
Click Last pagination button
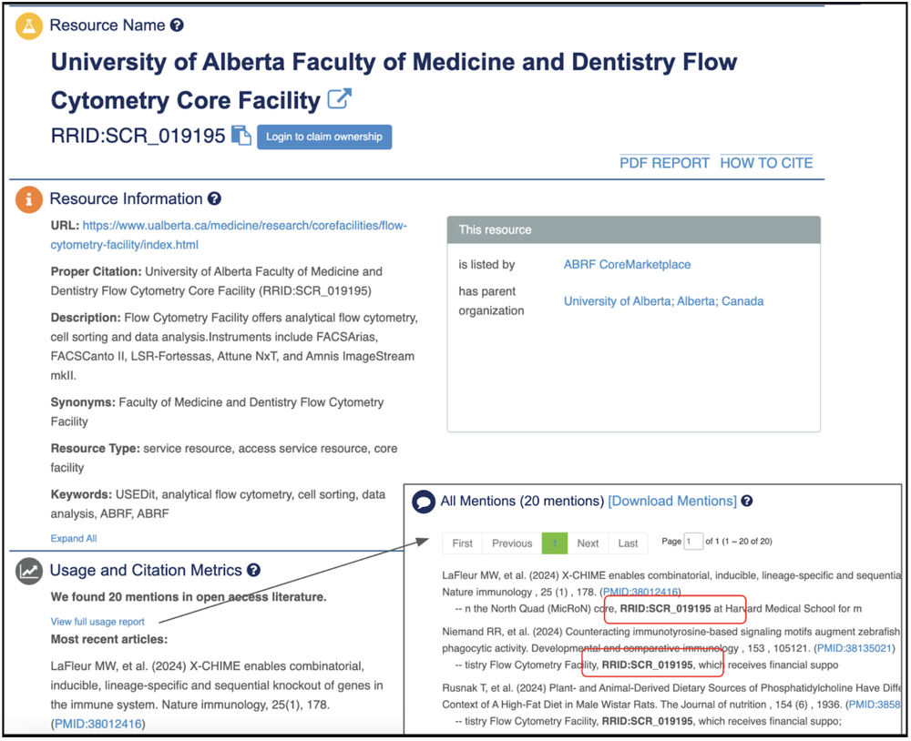point(628,543)
